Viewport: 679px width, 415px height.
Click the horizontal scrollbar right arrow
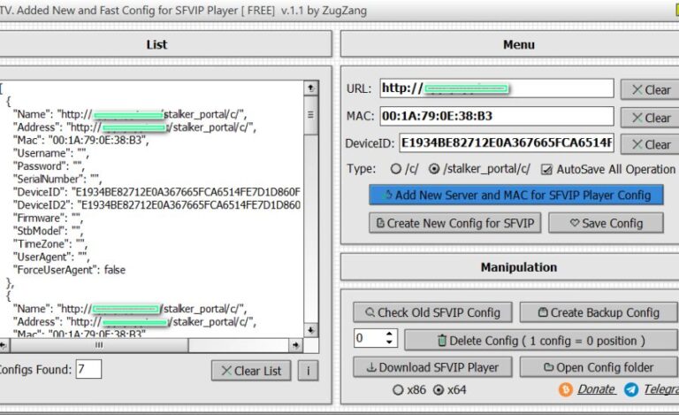296,345
